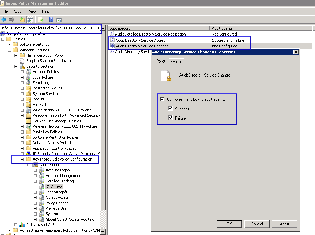The width and height of the screenshot is (315, 235).
Task: Click the Audit Detailed Directory Service Replication icon
Action: tap(112, 34)
